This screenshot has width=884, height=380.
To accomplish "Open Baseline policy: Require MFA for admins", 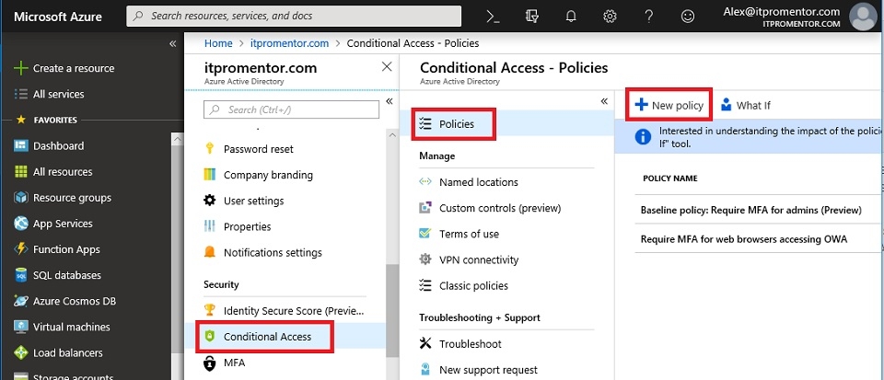I will click(751, 211).
